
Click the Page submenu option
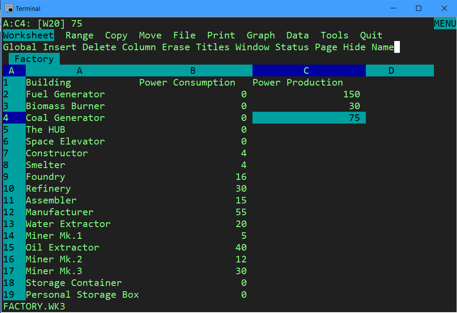click(326, 47)
